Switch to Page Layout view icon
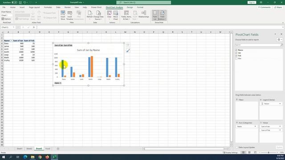 point(249,152)
